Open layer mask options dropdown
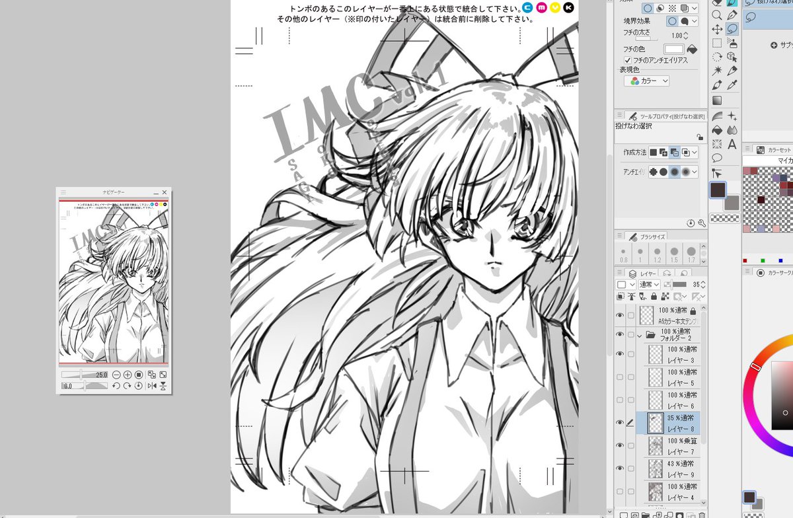Image resolution: width=793 pixels, height=518 pixels. [685, 296]
